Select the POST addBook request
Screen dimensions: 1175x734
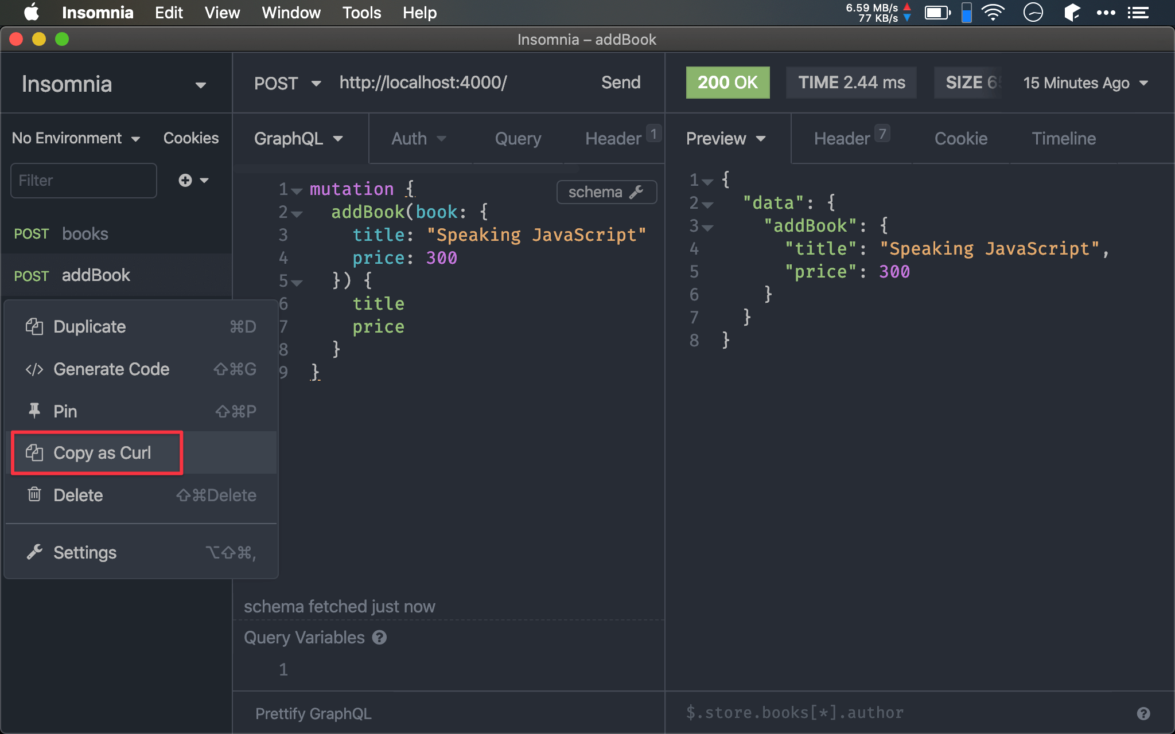(x=117, y=275)
